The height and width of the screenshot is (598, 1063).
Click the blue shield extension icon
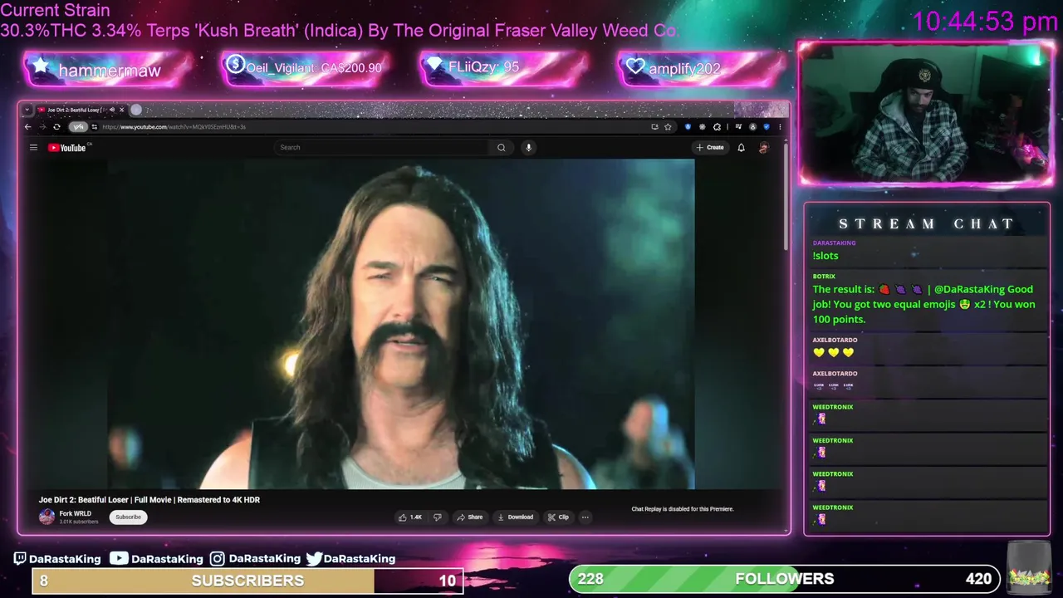coord(688,127)
